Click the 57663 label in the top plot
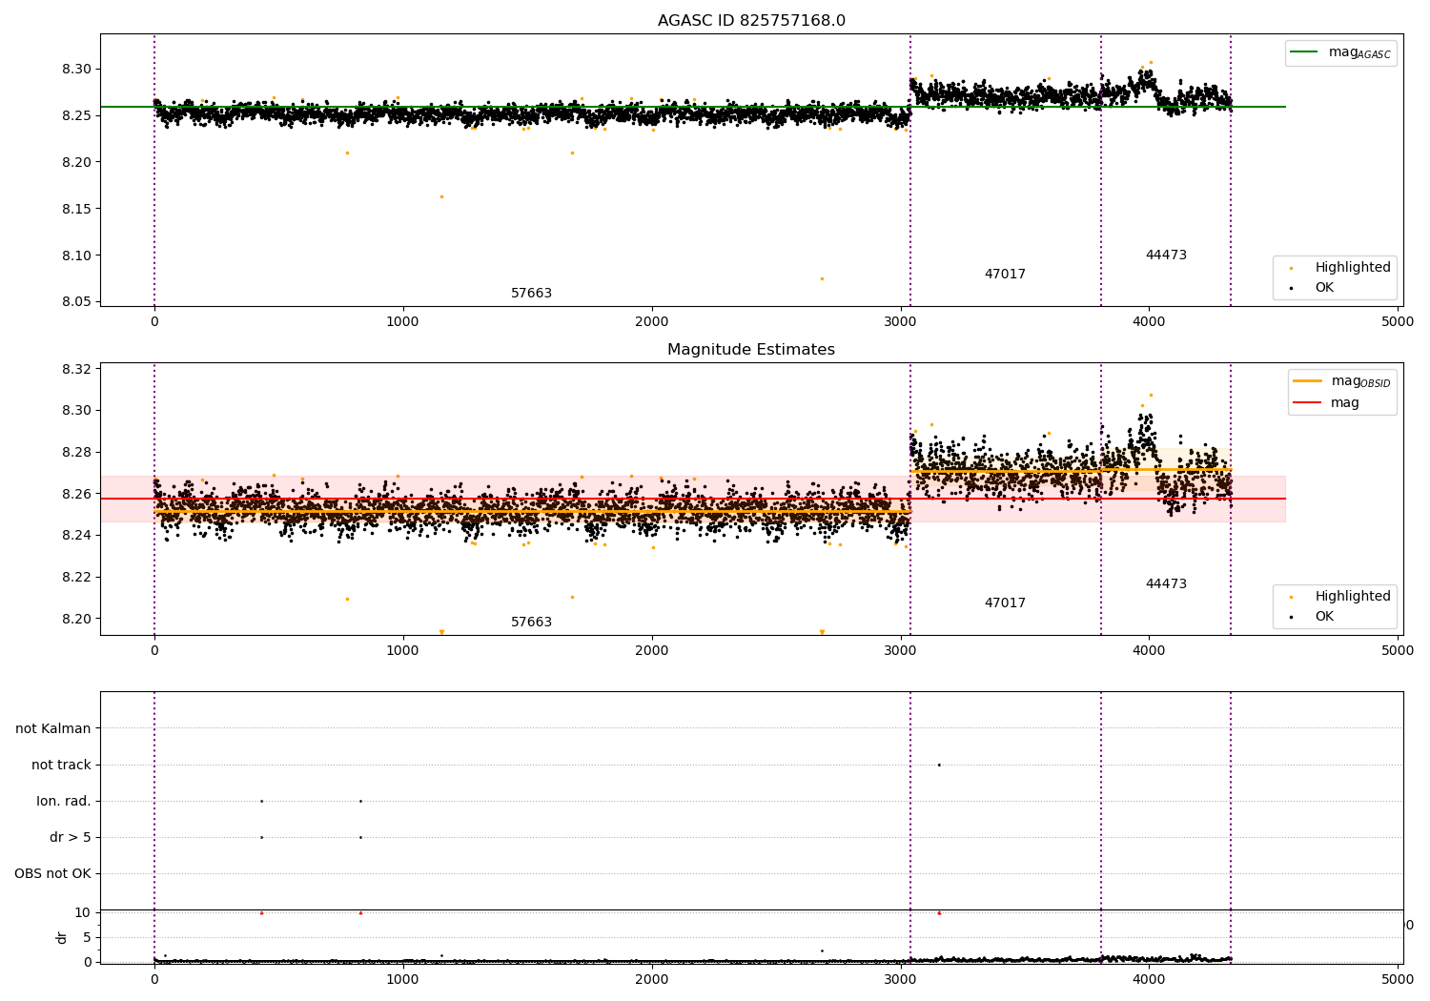 pos(531,294)
